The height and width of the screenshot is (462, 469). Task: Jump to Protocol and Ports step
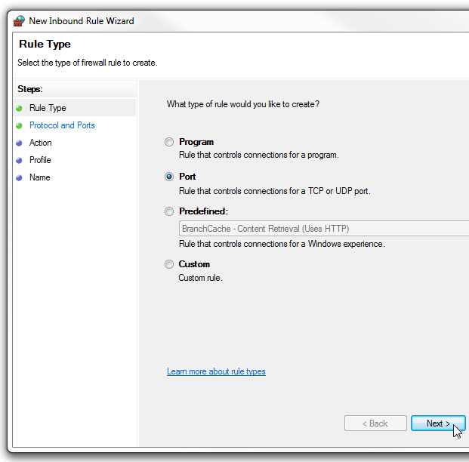pos(62,125)
